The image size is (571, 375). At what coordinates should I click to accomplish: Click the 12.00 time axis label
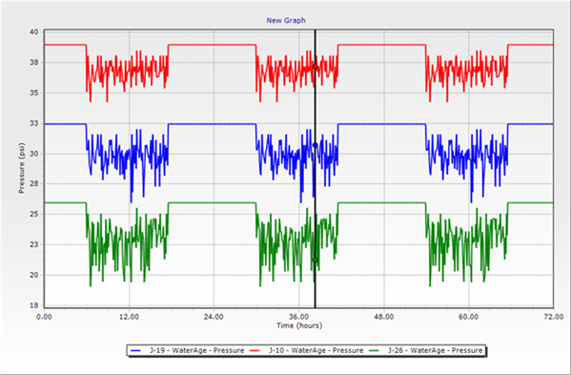tap(129, 317)
